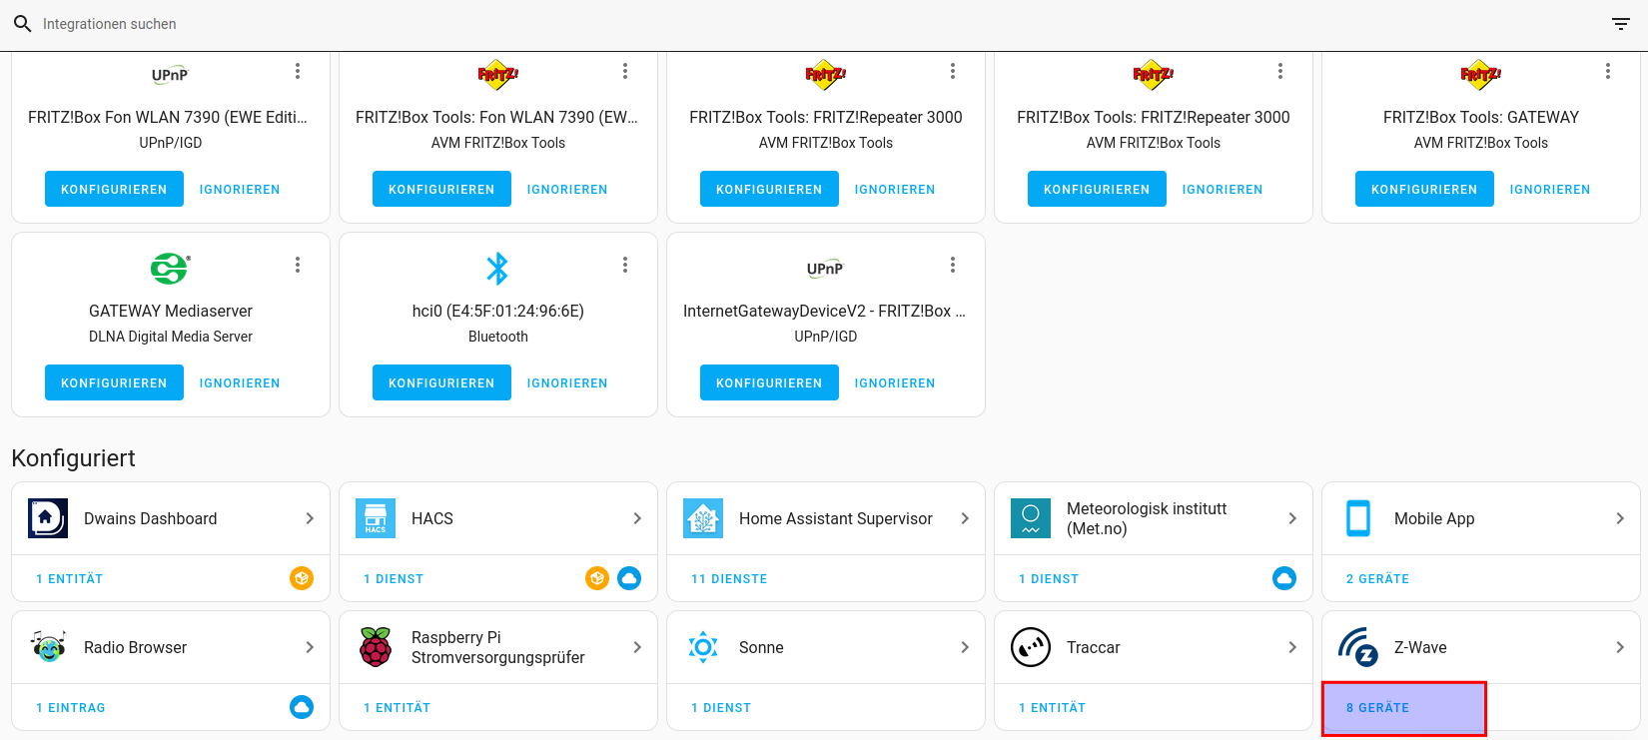Click the Bluetooth icon on hci0 card
1648x740 pixels.
tap(497, 269)
